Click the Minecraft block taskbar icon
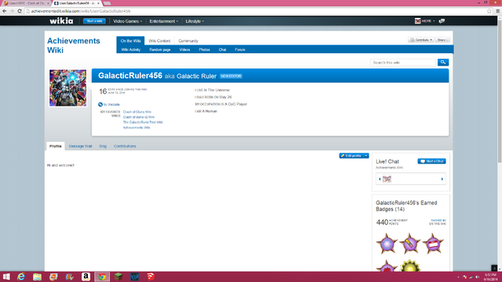Image resolution: width=502 pixels, height=282 pixels. tap(118, 277)
